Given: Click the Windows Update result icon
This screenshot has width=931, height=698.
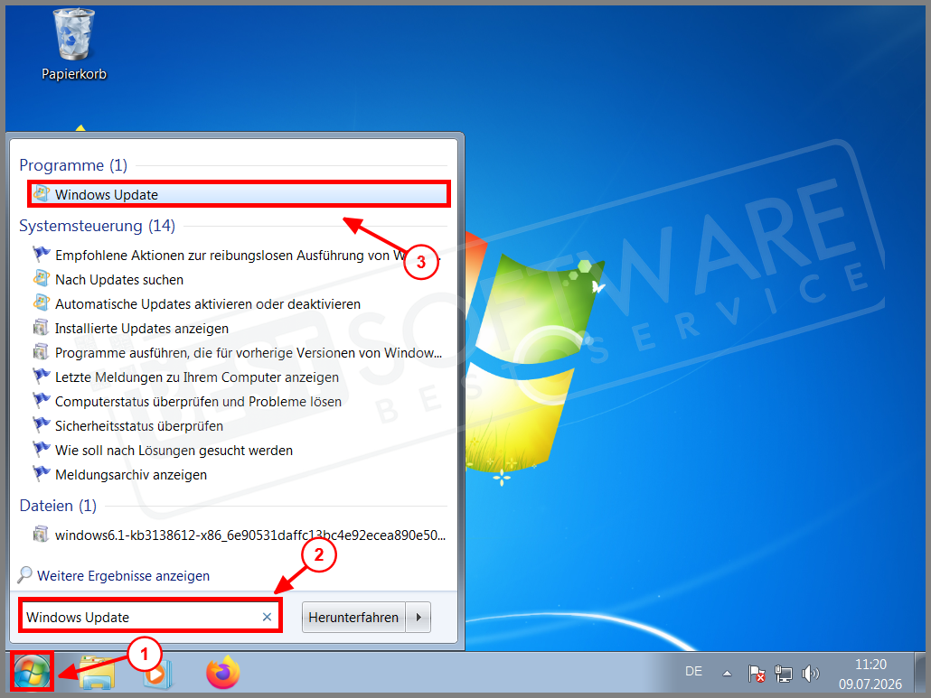Looking at the screenshot, I should 42,193.
